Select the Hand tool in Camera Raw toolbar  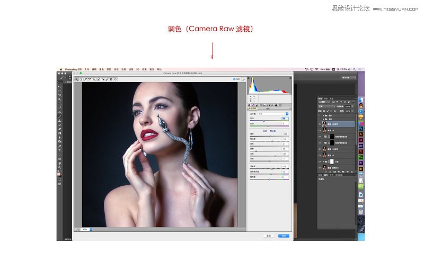(x=81, y=79)
